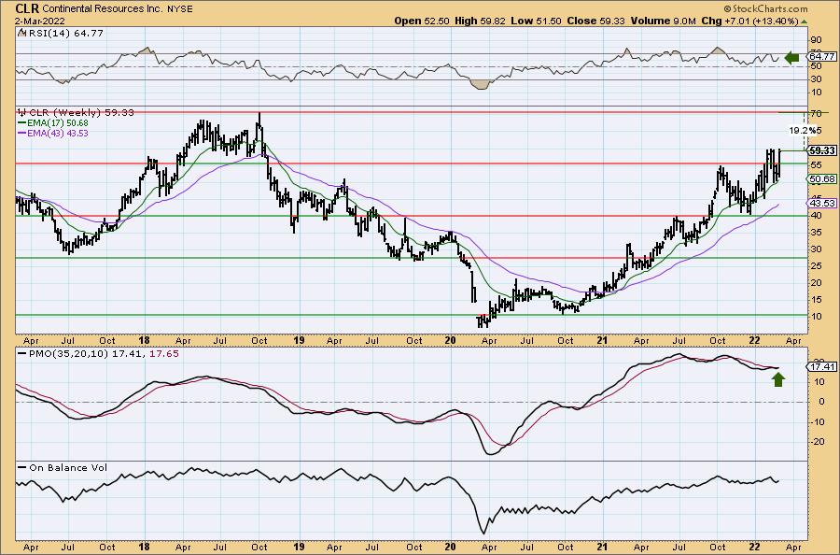Image resolution: width=840 pixels, height=555 pixels.
Task: Click the Close 59.33 value in the header
Action: pyautogui.click(x=595, y=21)
